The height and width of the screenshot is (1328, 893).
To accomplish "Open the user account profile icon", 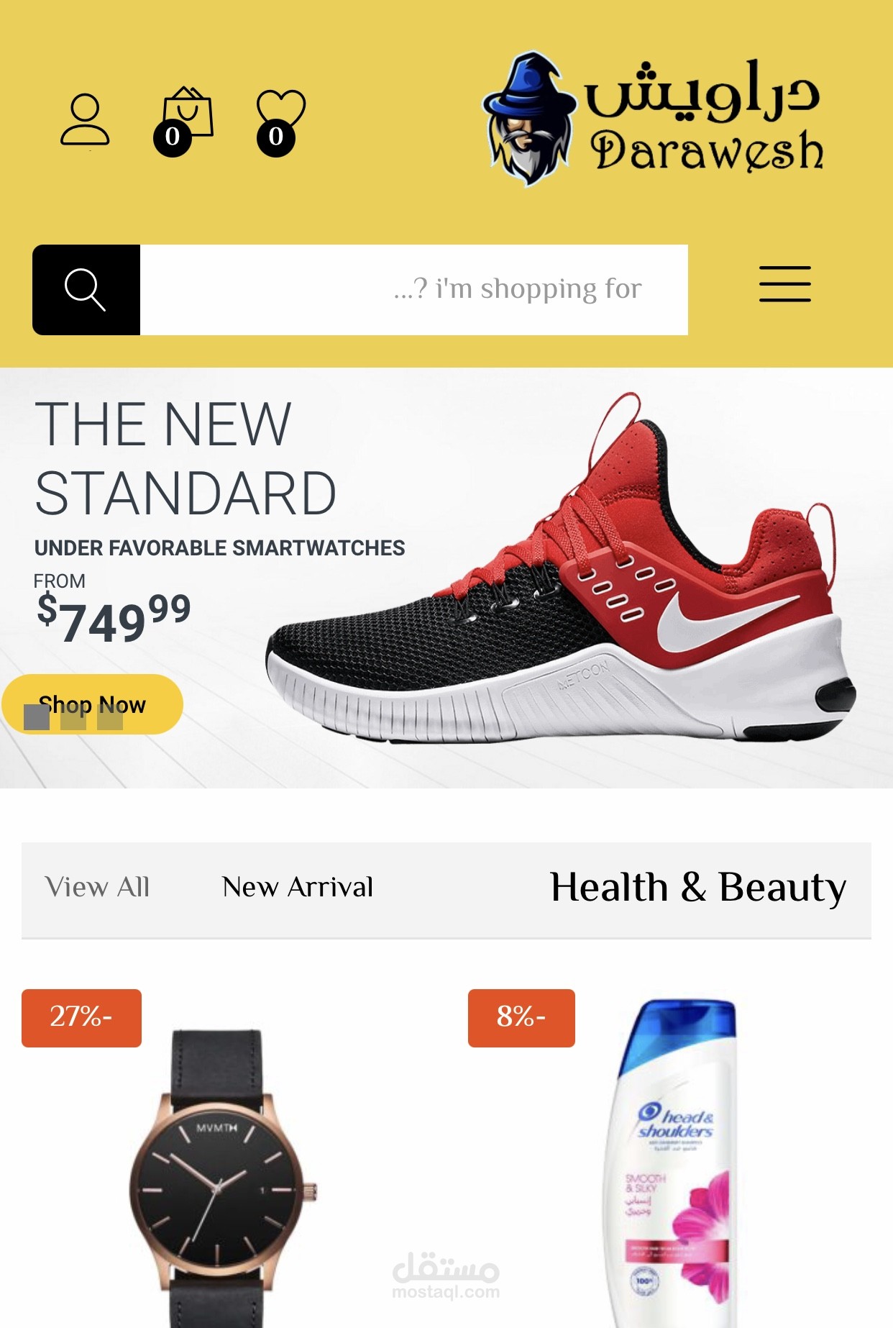I will [85, 119].
